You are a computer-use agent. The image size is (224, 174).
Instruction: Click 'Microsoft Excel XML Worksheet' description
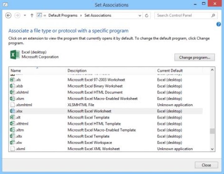click(94, 149)
